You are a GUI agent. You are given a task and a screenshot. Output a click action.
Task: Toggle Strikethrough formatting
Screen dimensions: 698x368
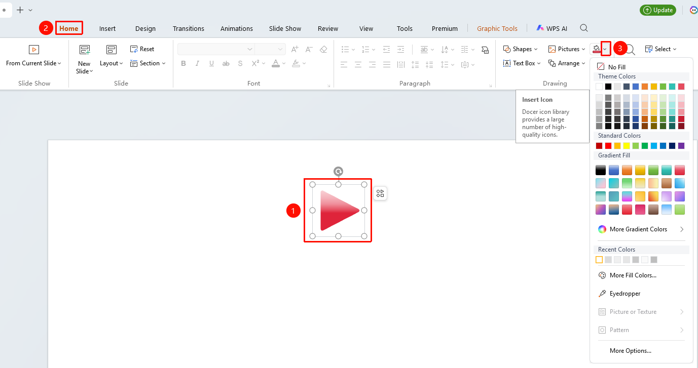click(x=226, y=64)
